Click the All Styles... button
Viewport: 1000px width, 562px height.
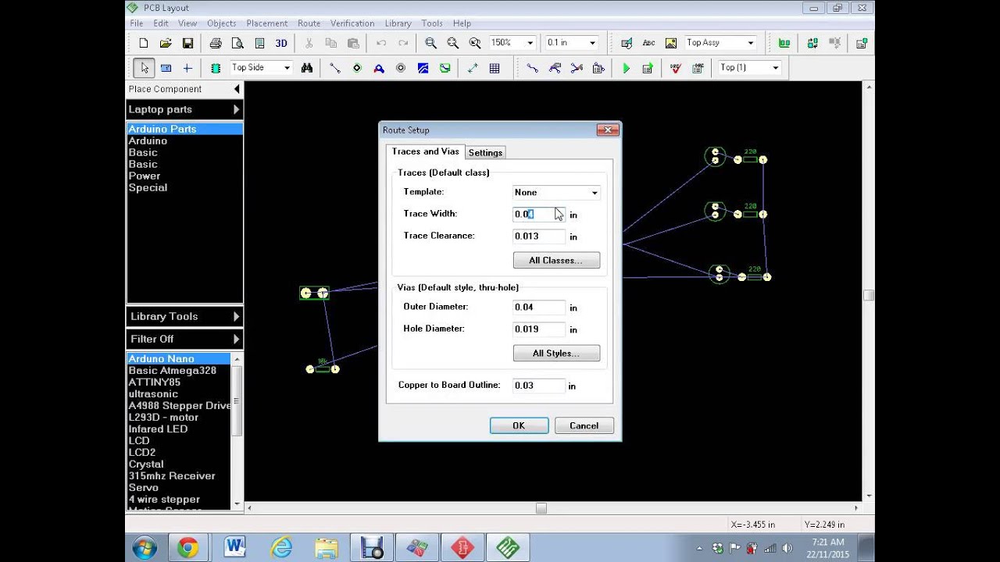coord(556,353)
